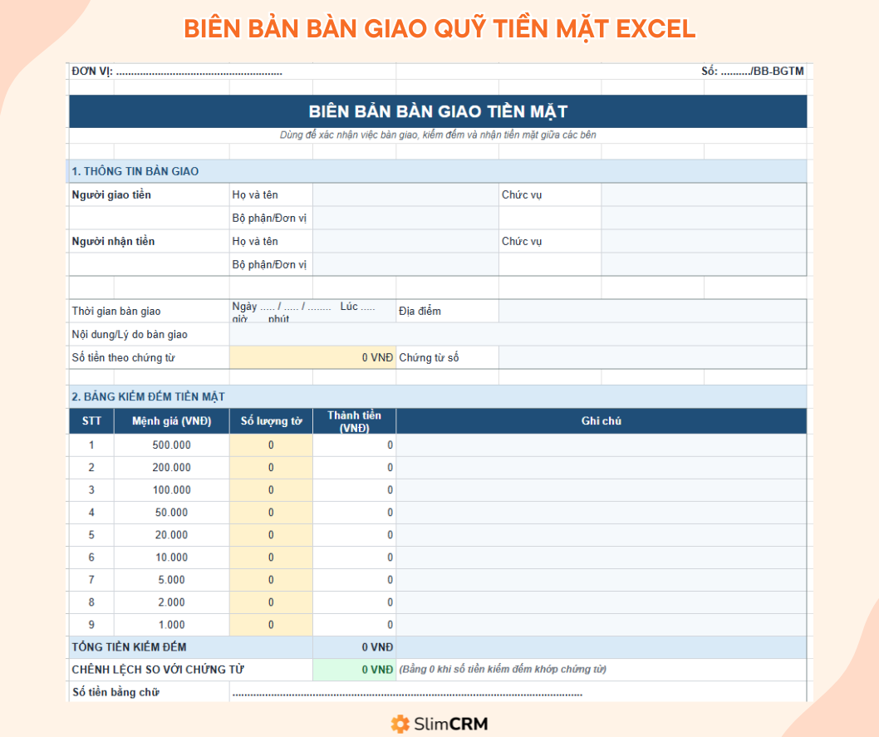879x737 pixels.
Task: Click the Ngày ..../..../.... date cell
Action: (313, 311)
